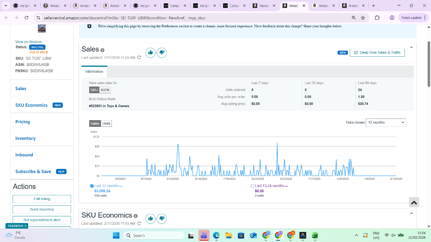Open the browser zoom magnifier icon
The width and height of the screenshot is (431, 242).
pyautogui.click(x=354, y=18)
